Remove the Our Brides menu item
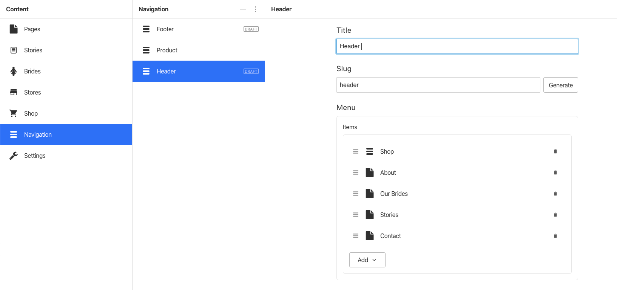Screen dimensions: 617x290 tap(555, 194)
